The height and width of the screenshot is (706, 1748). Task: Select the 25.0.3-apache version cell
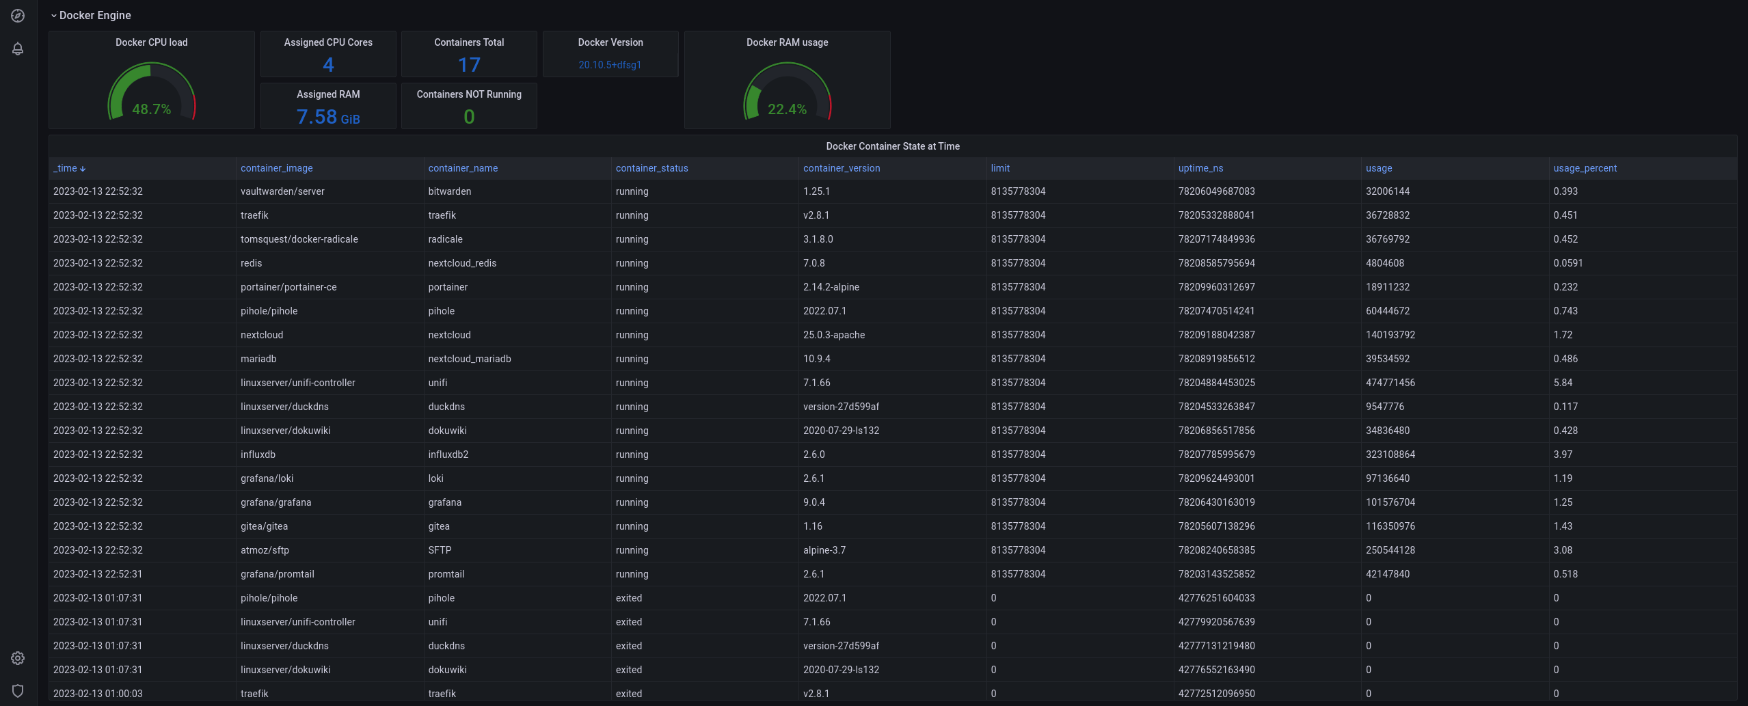[x=892, y=335]
